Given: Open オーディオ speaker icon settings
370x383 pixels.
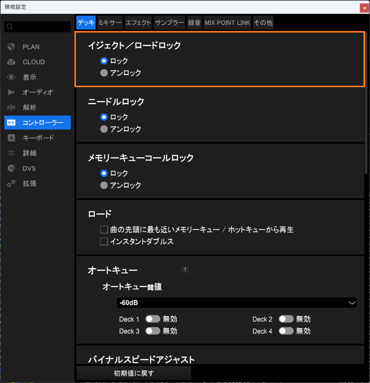Looking at the screenshot, I should 11,92.
